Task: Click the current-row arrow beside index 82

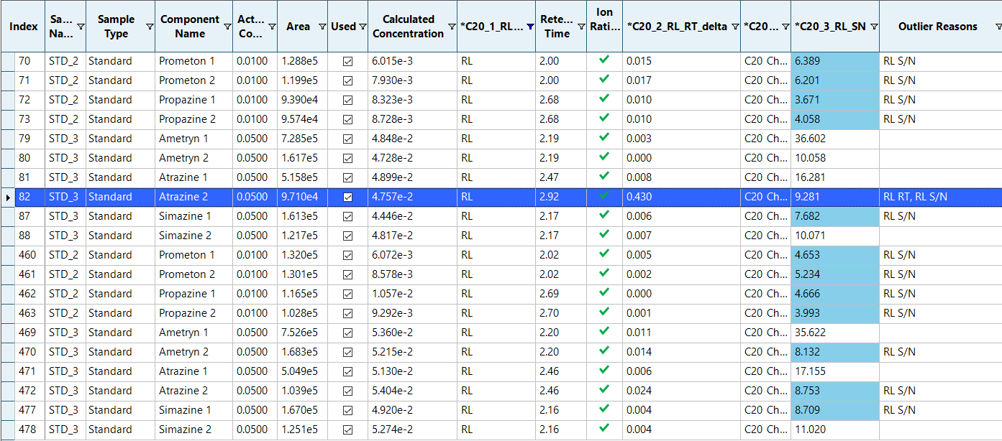Action: tap(8, 197)
